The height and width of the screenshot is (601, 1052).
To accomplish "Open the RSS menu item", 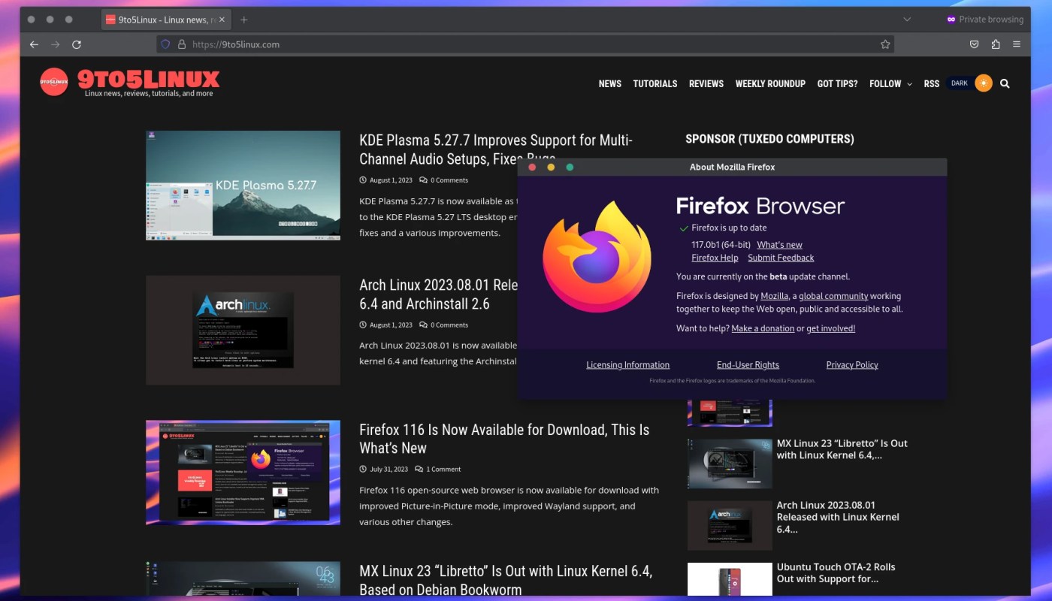I will [x=932, y=83].
